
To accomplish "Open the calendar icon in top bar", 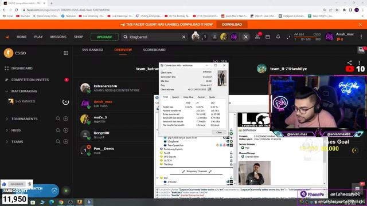I will pyautogui.click(x=268, y=37).
